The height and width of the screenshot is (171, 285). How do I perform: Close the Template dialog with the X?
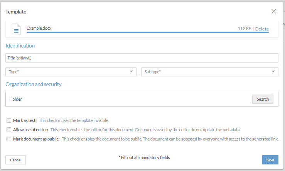tap(273, 12)
